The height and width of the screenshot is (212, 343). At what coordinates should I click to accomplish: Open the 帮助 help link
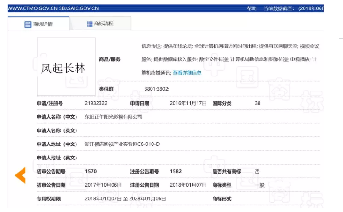point(252,8)
